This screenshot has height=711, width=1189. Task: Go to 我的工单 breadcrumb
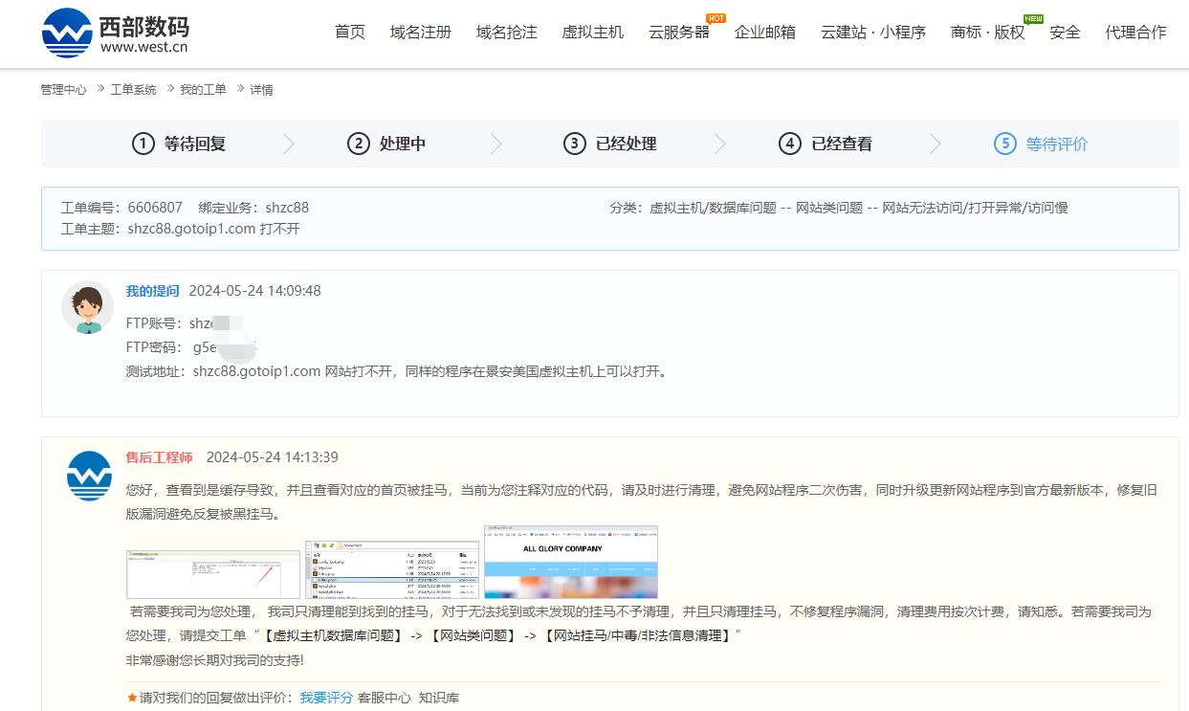point(204,90)
